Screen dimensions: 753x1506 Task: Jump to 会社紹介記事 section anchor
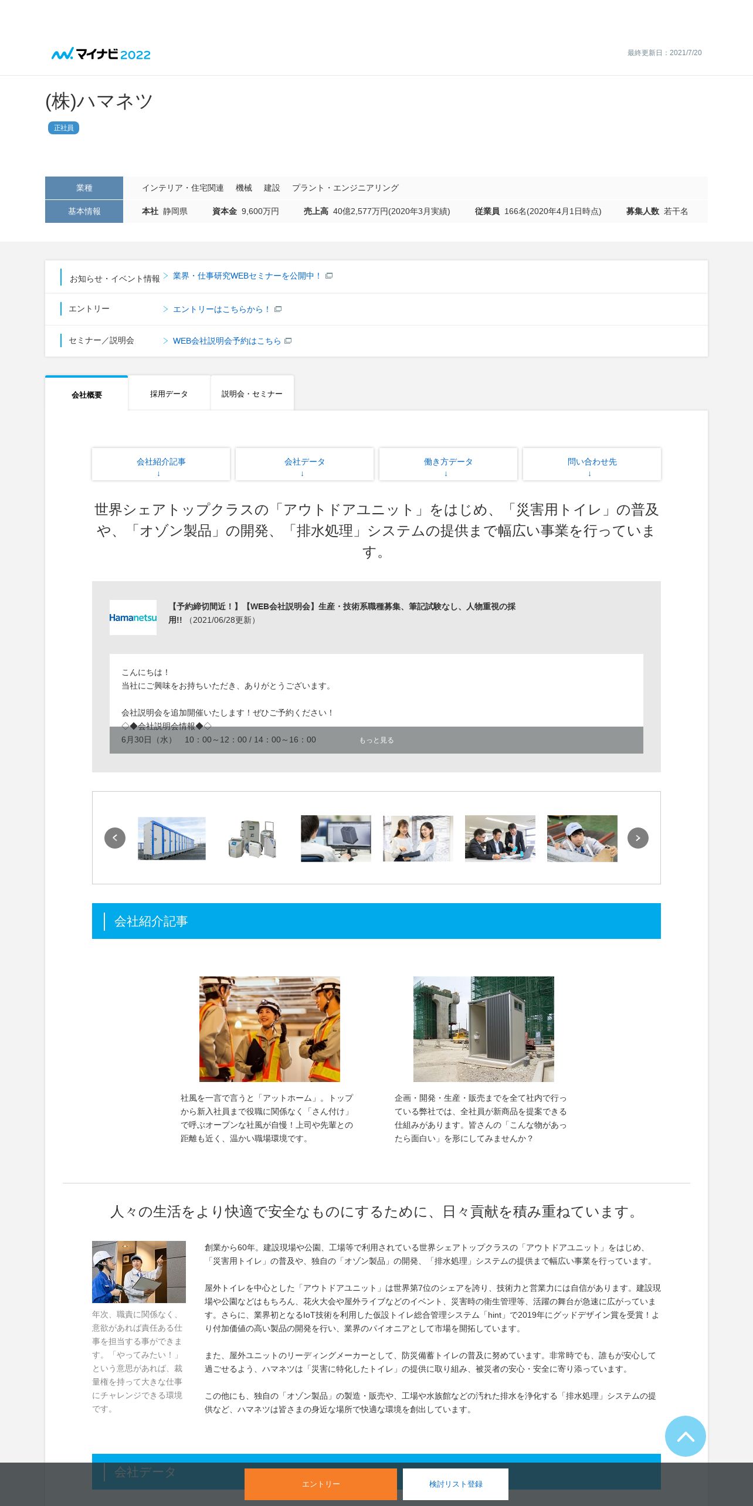[x=161, y=464]
